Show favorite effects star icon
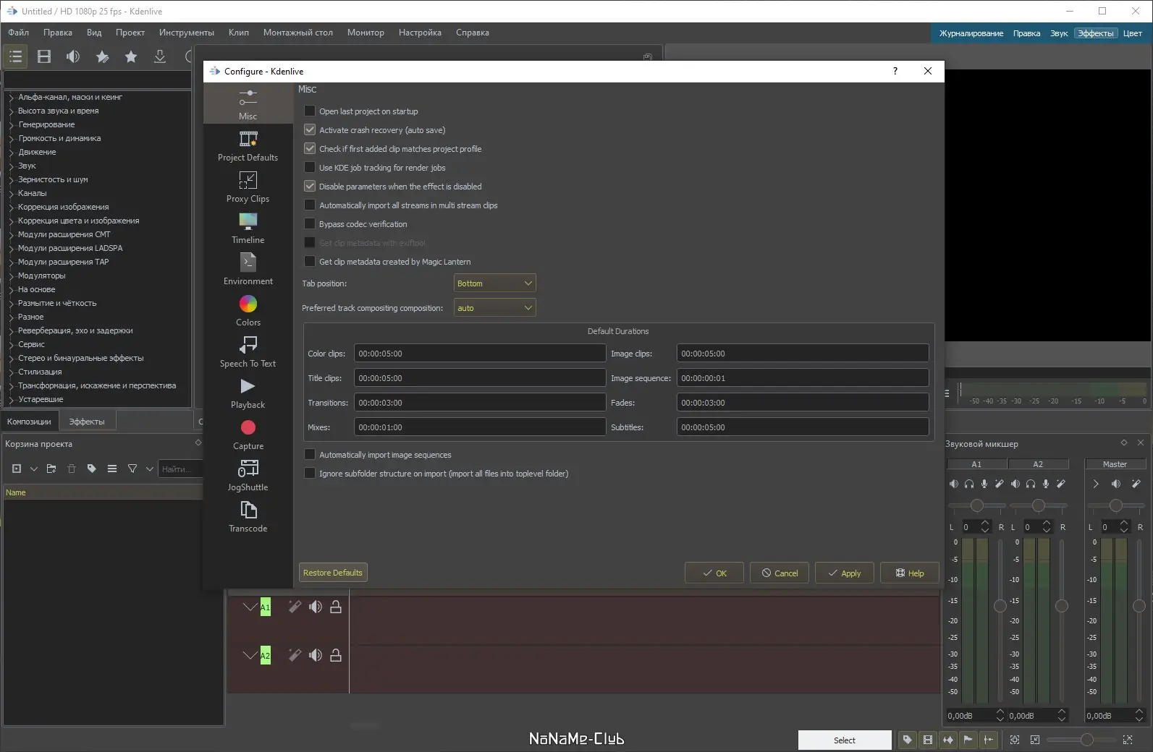The height and width of the screenshot is (752, 1153). [x=131, y=56]
